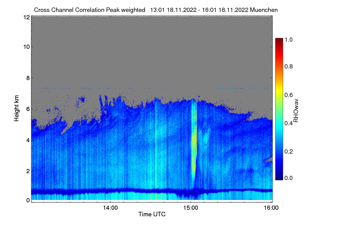
Task: Click the '4' height axis tick label
Action: (x=28, y=140)
